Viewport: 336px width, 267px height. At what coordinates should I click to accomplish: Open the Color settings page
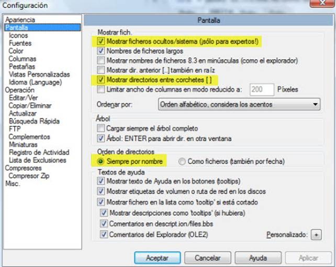click(x=16, y=51)
